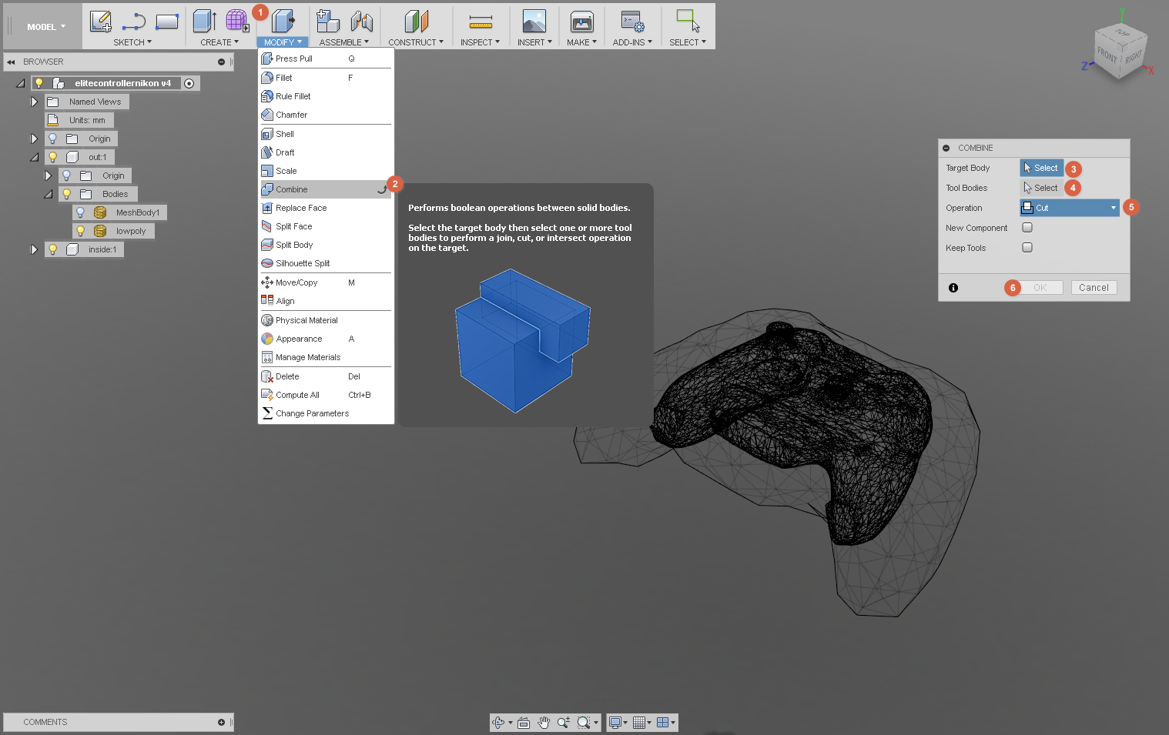The width and height of the screenshot is (1169, 735).
Task: Expand the top-level Origin node
Action: pos(34,139)
